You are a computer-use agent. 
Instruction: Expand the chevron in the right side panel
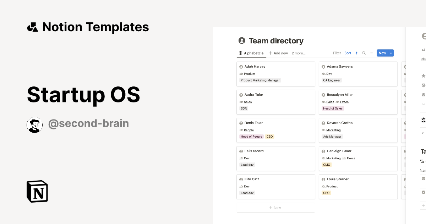[x=423, y=104]
